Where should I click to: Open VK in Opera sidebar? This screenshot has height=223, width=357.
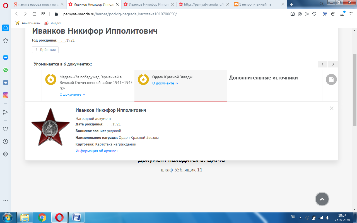(6, 83)
